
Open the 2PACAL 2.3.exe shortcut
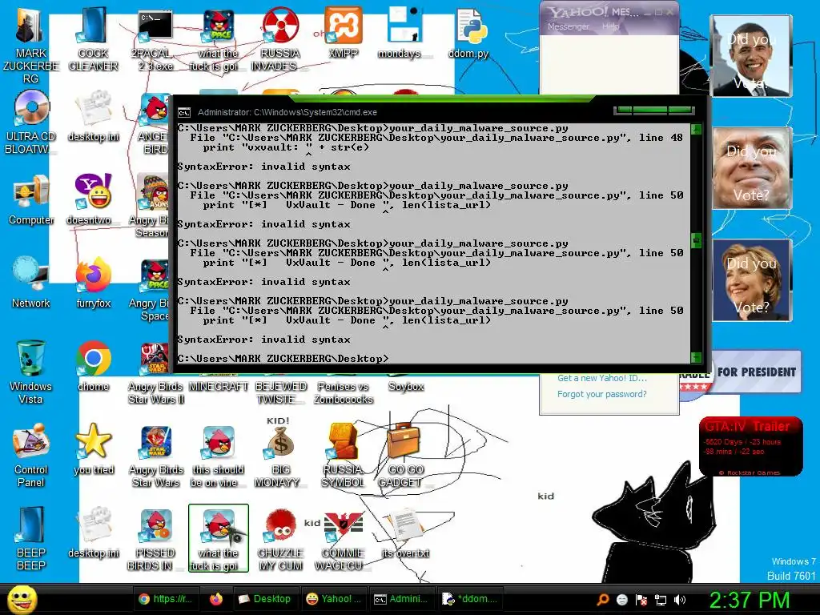point(155,25)
